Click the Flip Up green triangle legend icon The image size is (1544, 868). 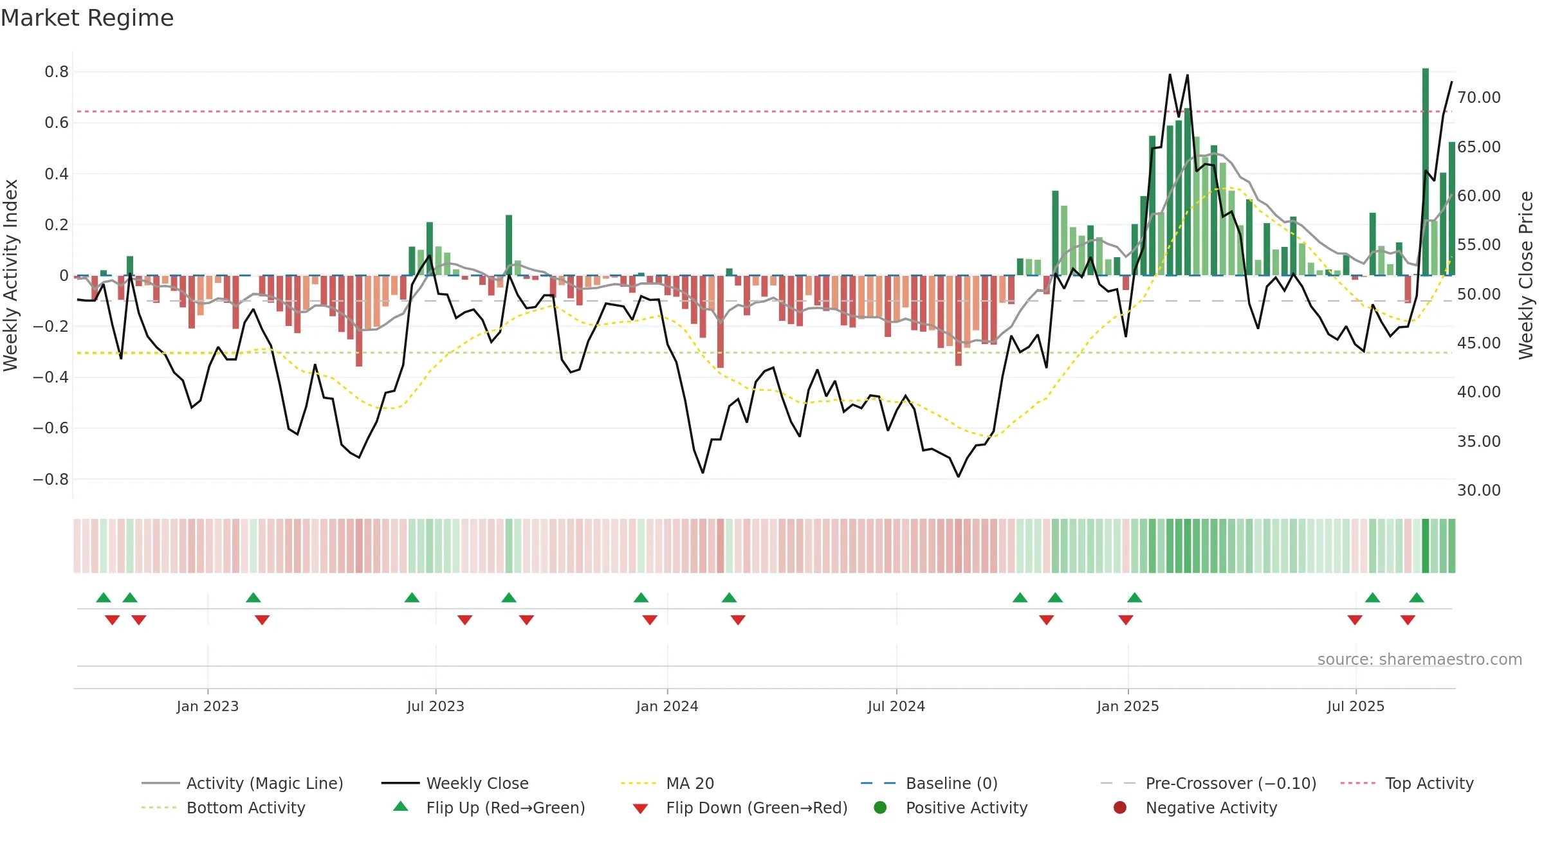click(401, 806)
